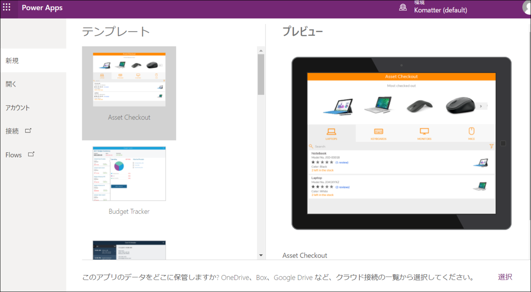Click the orange Asset Checkout header in preview

(x=401, y=77)
